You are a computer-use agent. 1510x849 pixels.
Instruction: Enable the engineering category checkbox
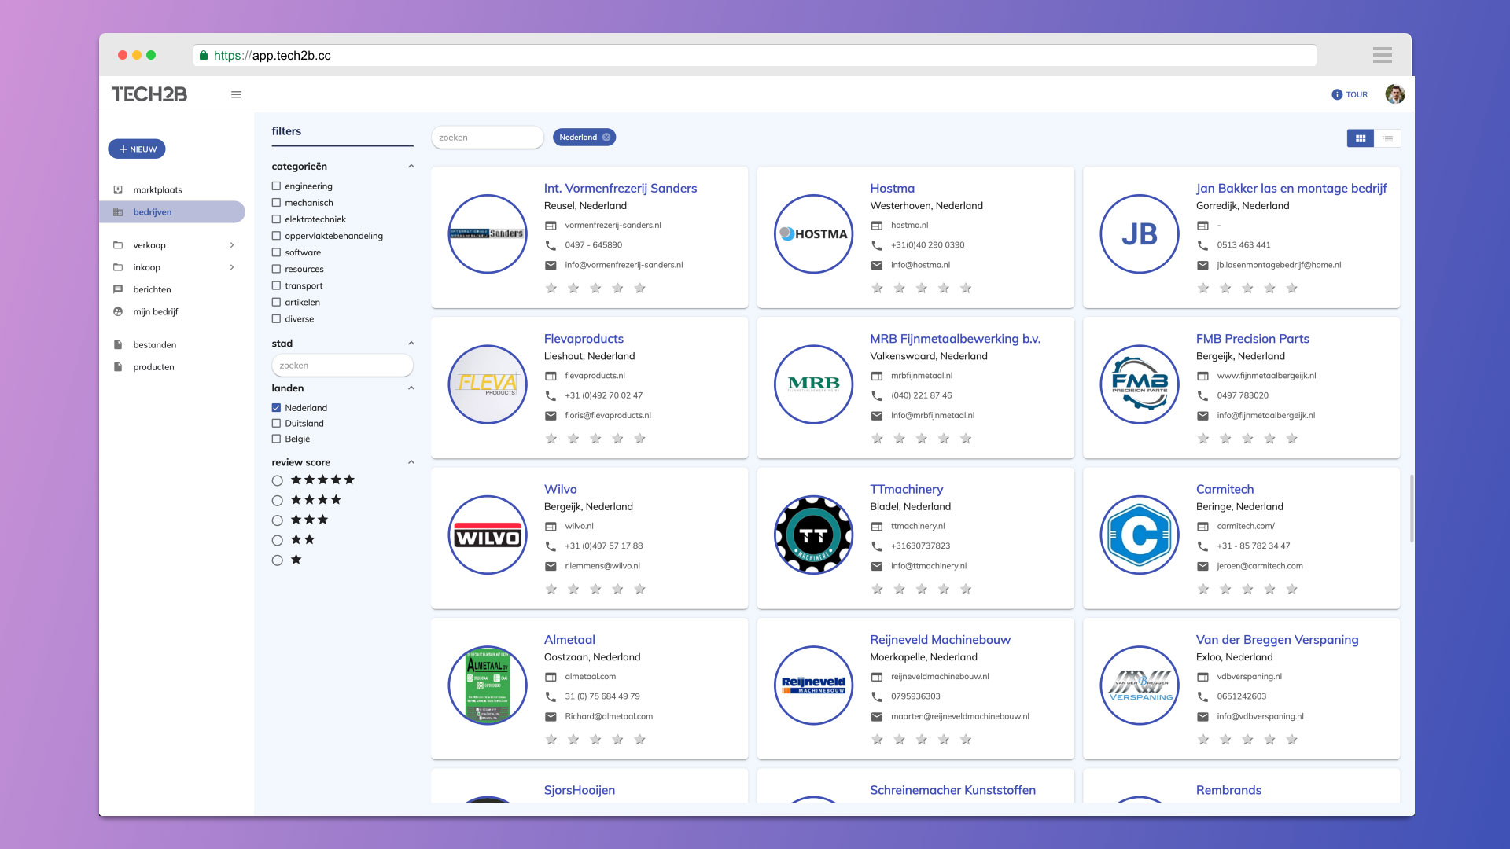pos(276,186)
